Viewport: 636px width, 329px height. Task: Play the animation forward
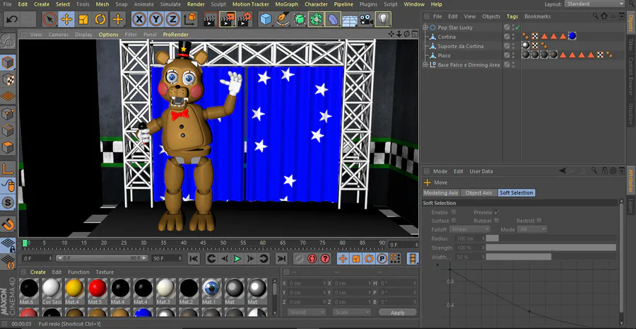(237, 258)
